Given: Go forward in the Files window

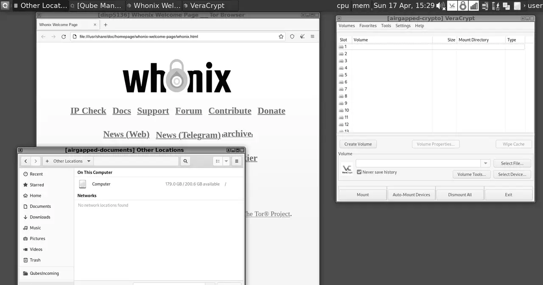Looking at the screenshot, I should [x=36, y=161].
